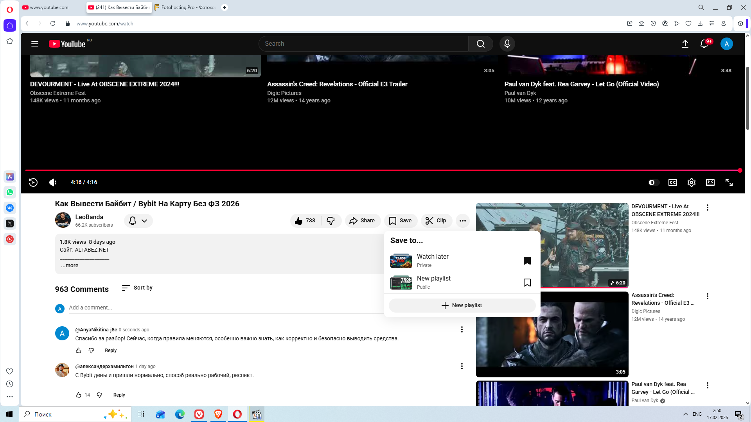Dislike the video

click(x=331, y=221)
